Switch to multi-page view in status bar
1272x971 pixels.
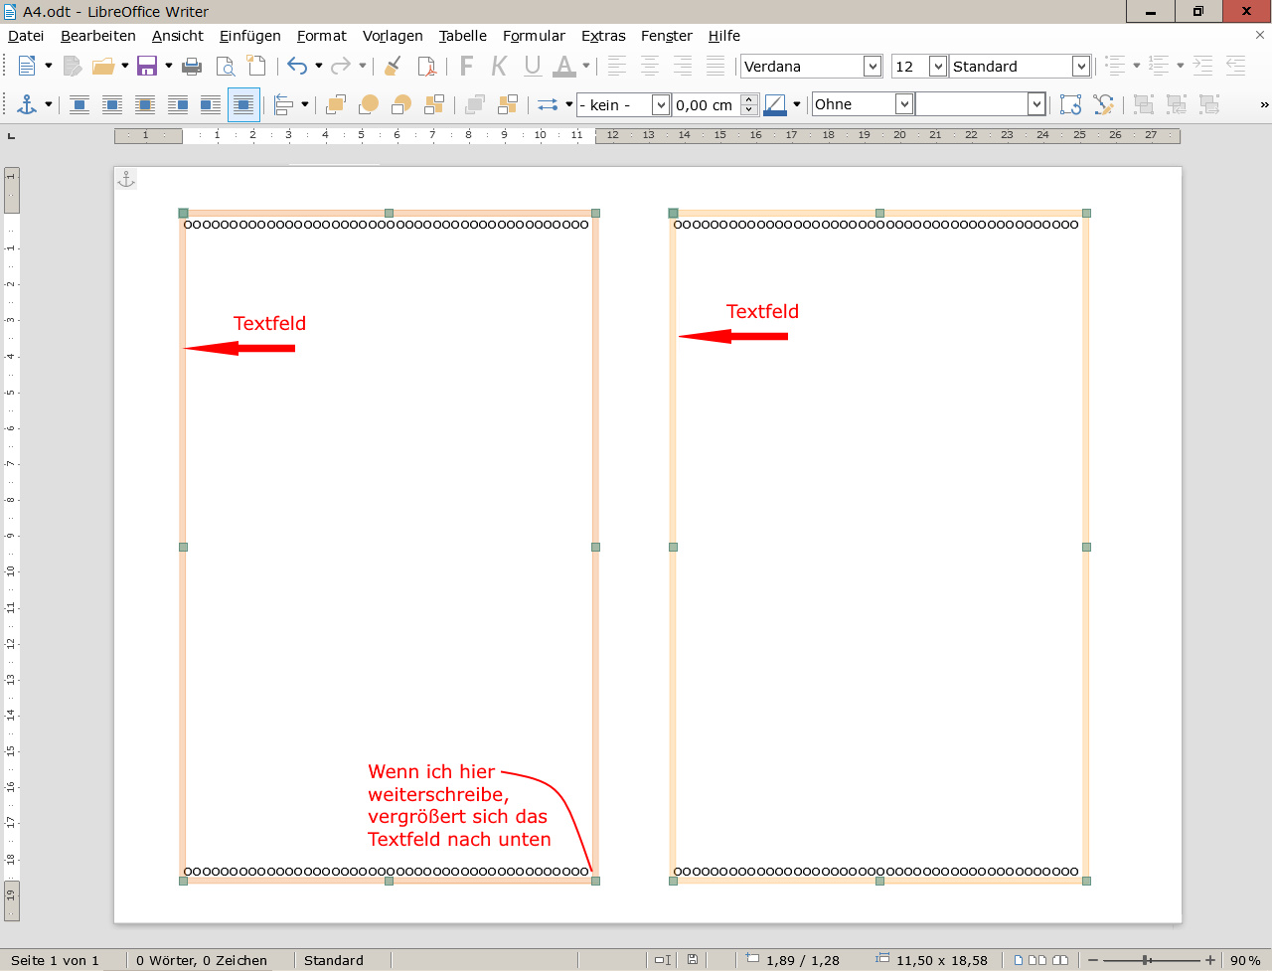pyautogui.click(x=1036, y=960)
